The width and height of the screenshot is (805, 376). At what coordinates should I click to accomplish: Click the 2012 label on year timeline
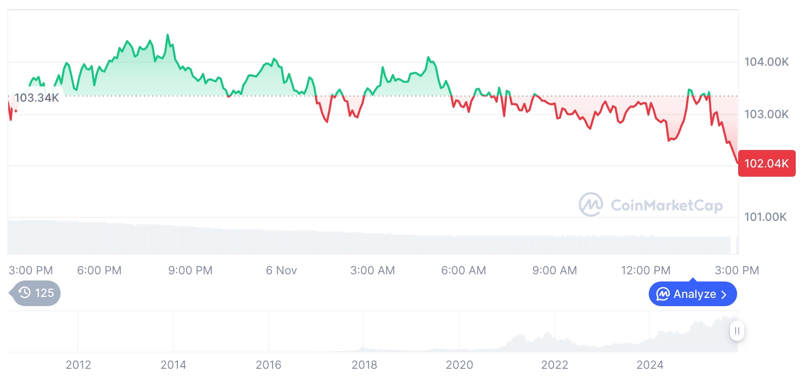78,365
